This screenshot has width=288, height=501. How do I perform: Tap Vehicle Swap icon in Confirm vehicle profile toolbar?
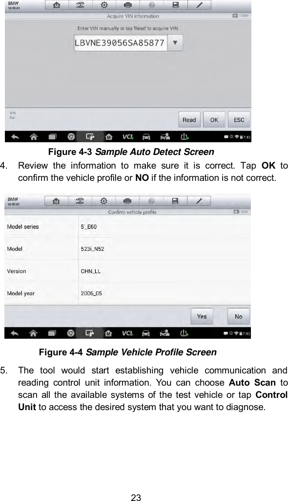click(80, 201)
